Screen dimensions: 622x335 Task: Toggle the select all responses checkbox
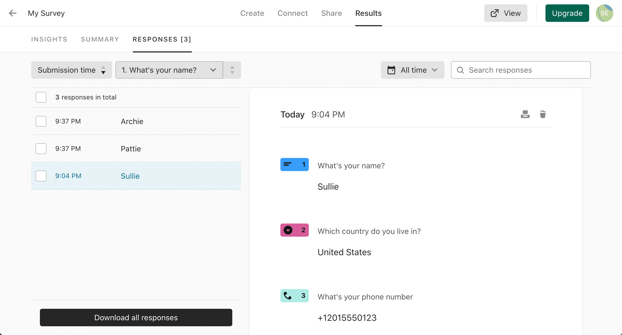pos(41,97)
